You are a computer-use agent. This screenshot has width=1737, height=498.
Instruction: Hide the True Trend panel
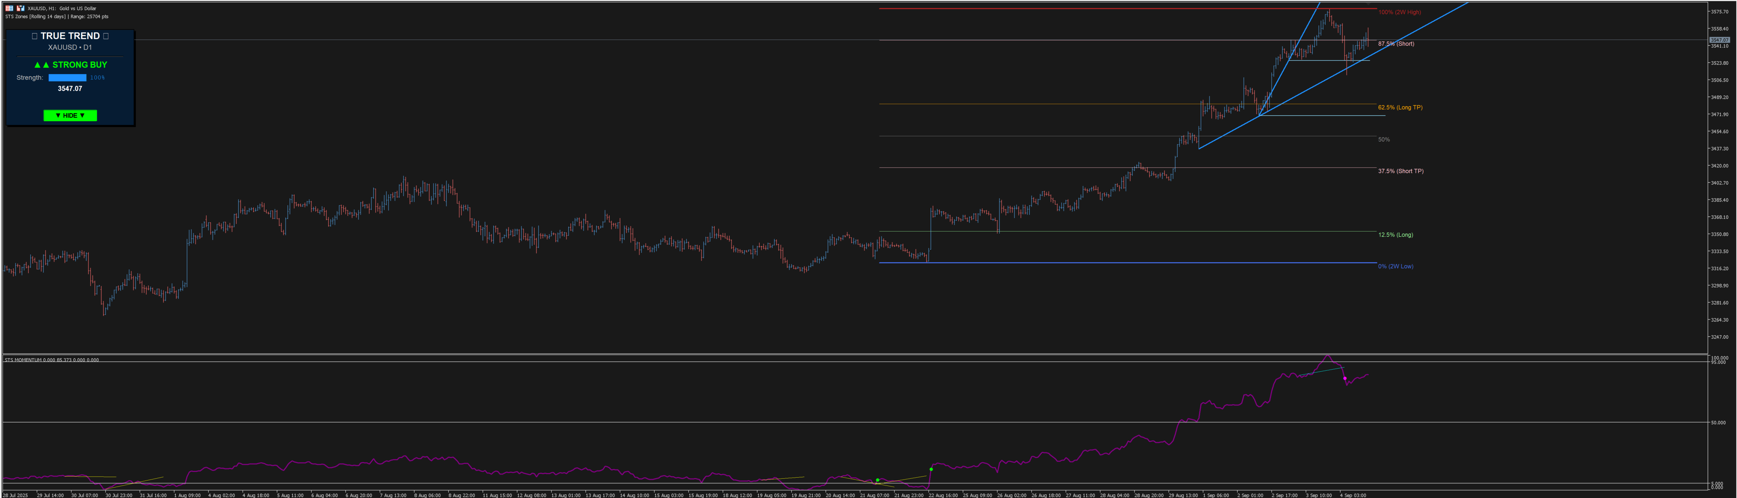point(70,116)
